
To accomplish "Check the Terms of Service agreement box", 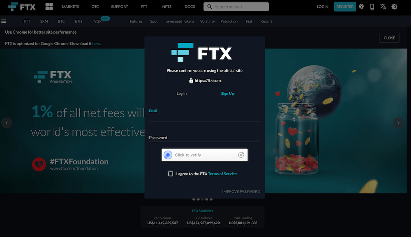I will coord(171,174).
